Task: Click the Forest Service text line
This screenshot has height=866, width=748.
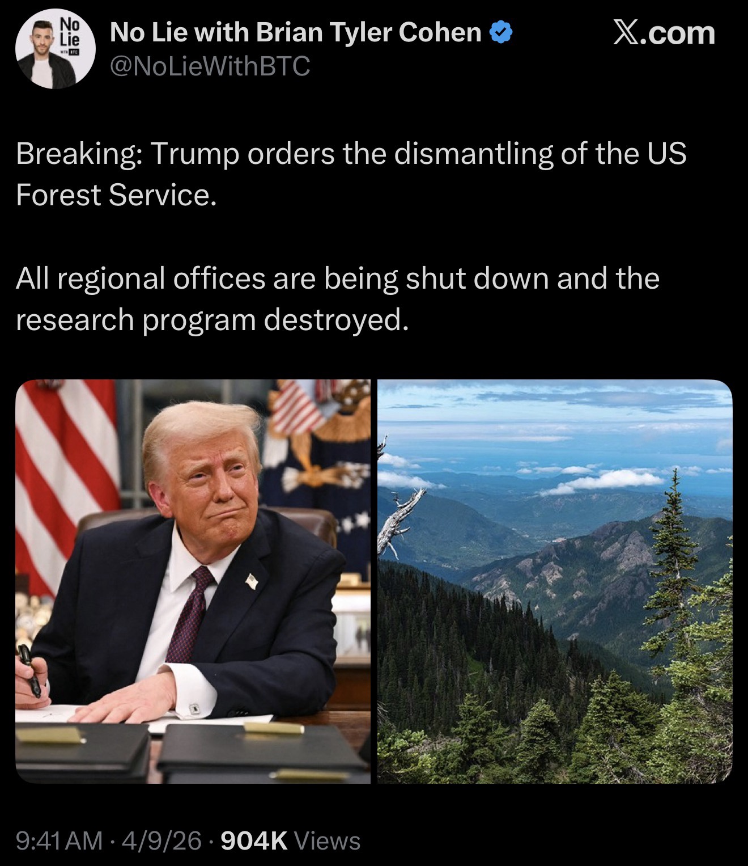Action: tap(116, 195)
